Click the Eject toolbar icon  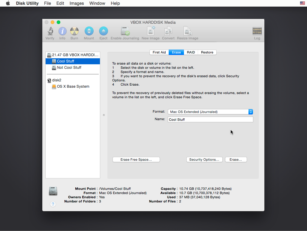pos(103,31)
